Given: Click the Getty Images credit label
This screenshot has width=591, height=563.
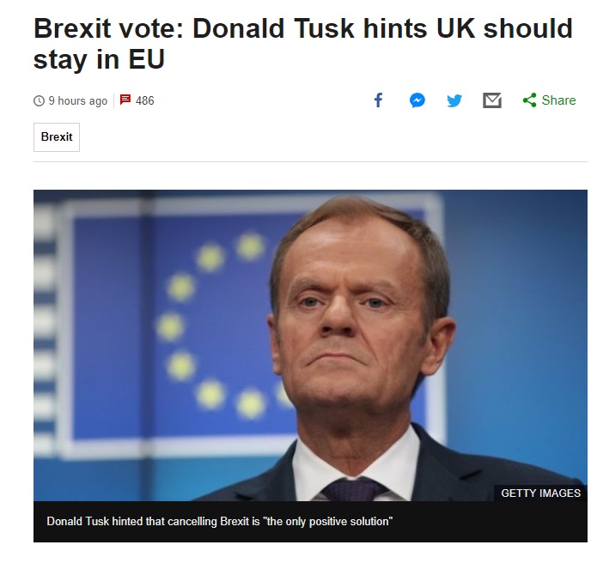Looking at the screenshot, I should coord(540,493).
